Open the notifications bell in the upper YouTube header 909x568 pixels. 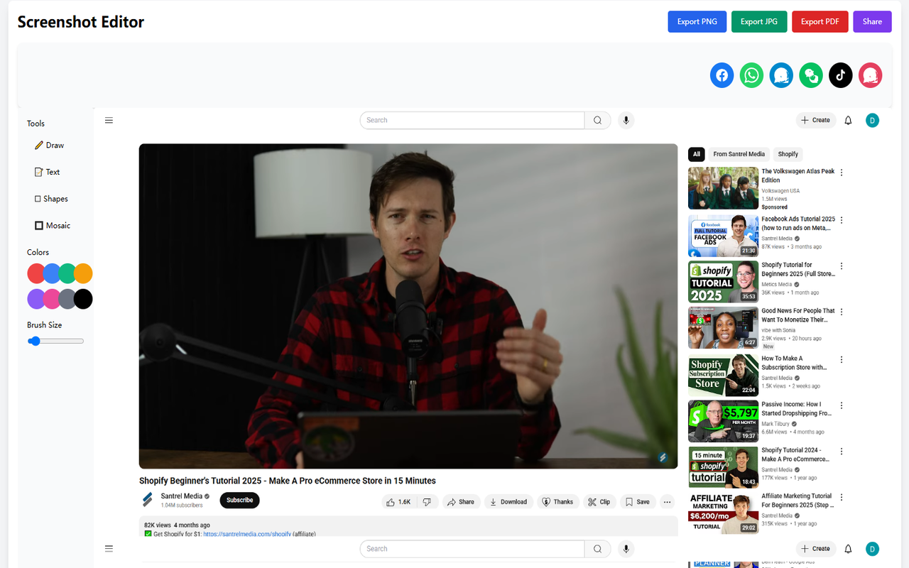[x=848, y=121]
